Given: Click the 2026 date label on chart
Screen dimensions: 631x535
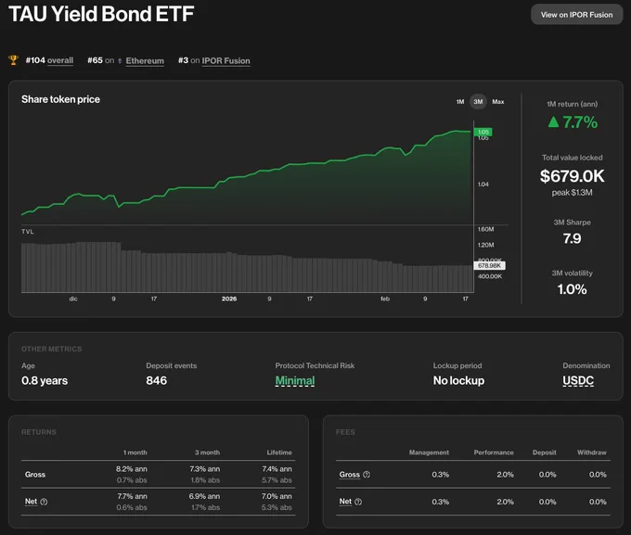Looking at the screenshot, I should [x=229, y=299].
